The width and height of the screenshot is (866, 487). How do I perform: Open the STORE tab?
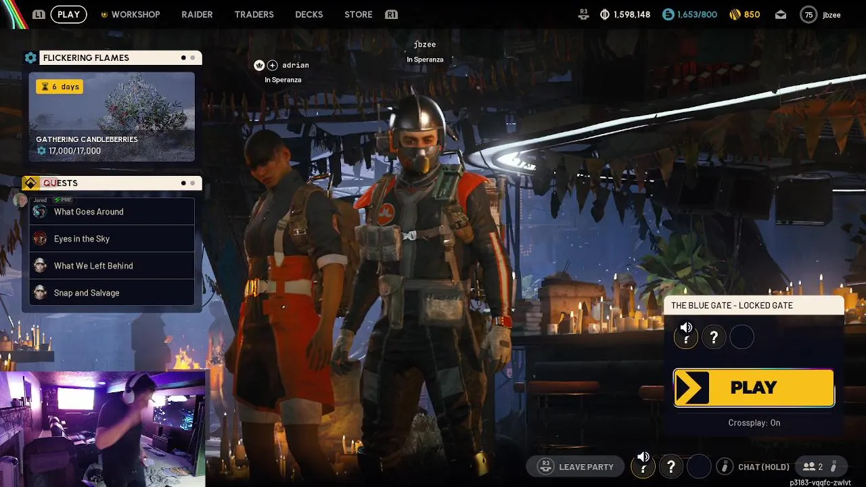pyautogui.click(x=358, y=14)
